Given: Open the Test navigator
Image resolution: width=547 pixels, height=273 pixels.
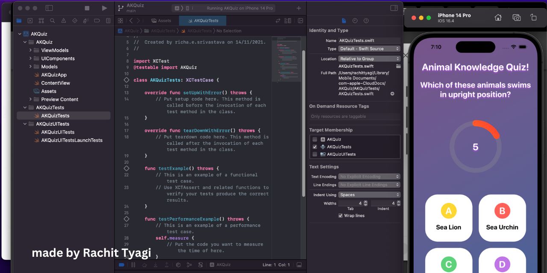Looking at the screenshot, I should 75,20.
